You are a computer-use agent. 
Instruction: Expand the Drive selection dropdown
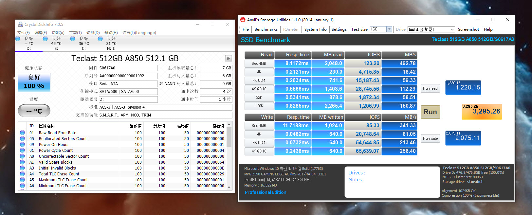(x=452, y=29)
